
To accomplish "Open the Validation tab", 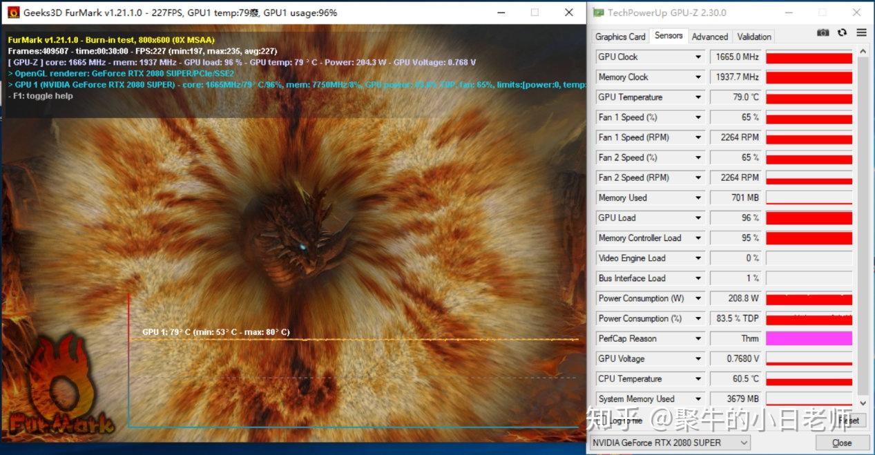I will (x=754, y=37).
